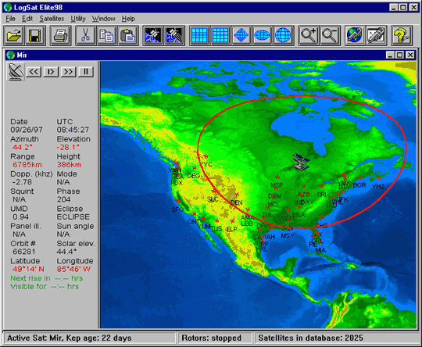Select the round globe projection icon
Screen dimensions: 422x347
(284, 35)
